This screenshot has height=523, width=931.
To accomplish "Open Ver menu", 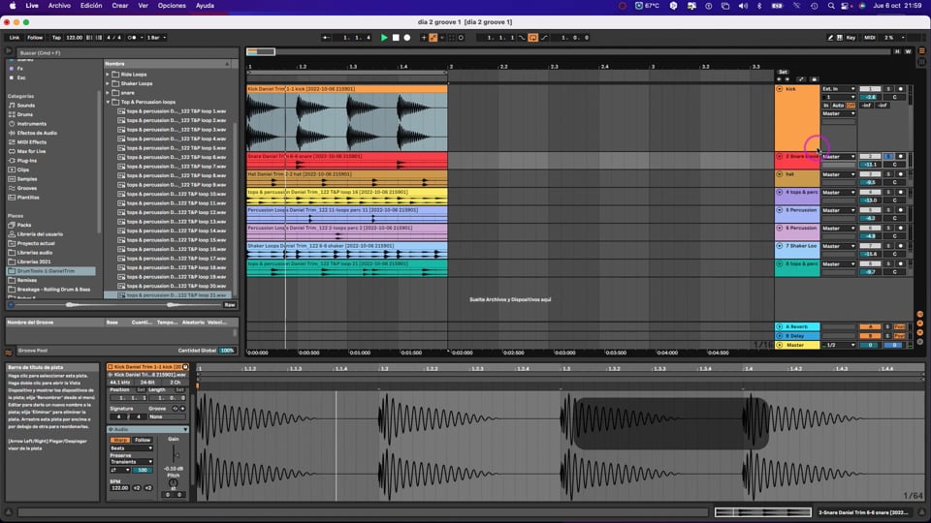I will 144,6.
